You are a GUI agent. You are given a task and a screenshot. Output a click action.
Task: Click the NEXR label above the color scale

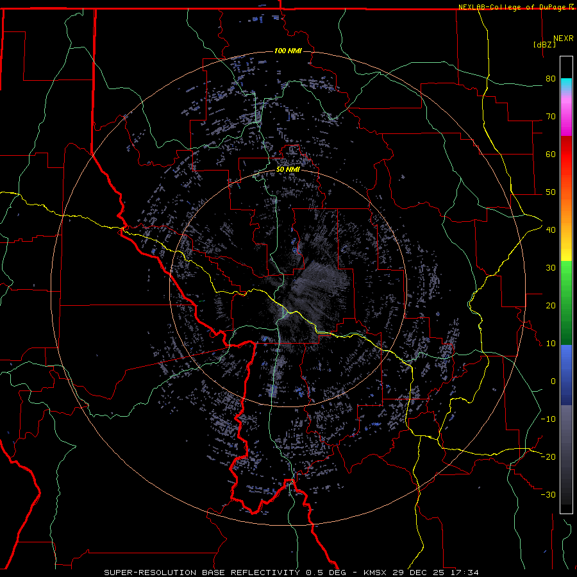pos(564,38)
